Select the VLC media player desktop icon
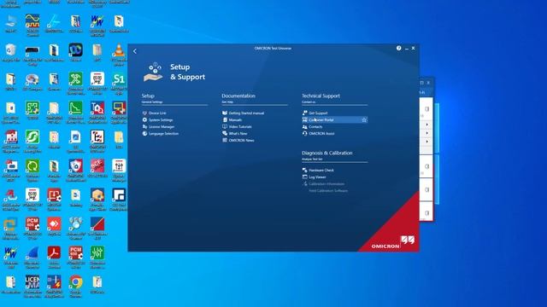Screen dimensions: 547x307 (119, 54)
